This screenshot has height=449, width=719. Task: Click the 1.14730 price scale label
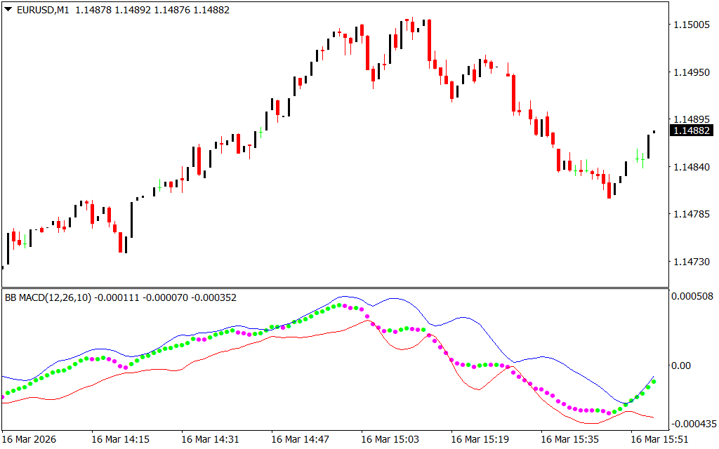point(691,262)
